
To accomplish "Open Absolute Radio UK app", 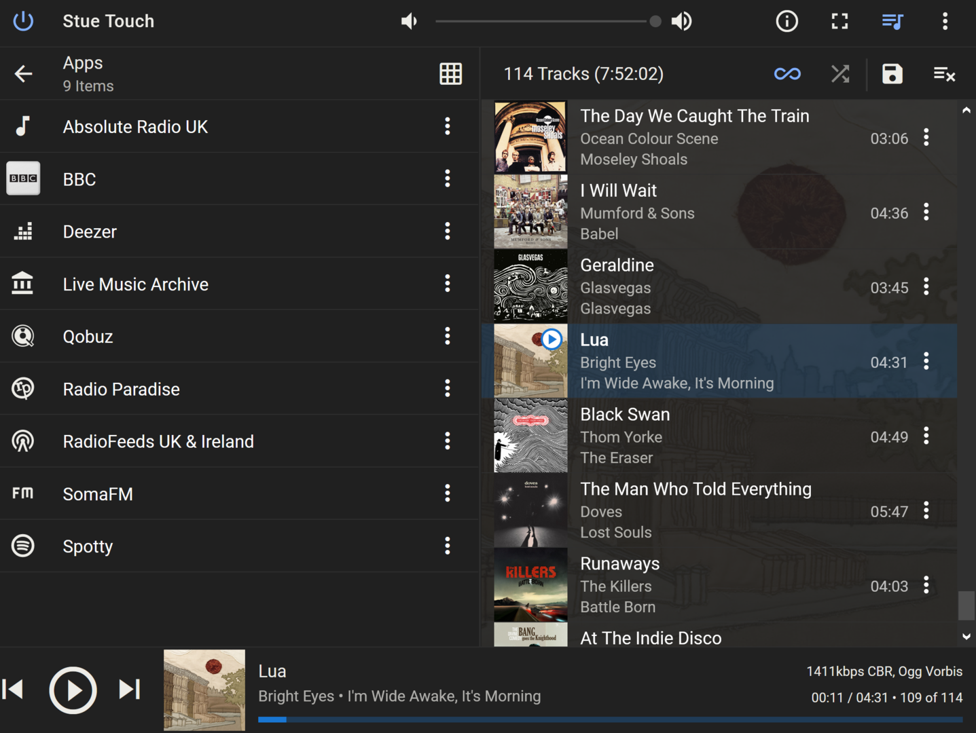I will (240, 126).
